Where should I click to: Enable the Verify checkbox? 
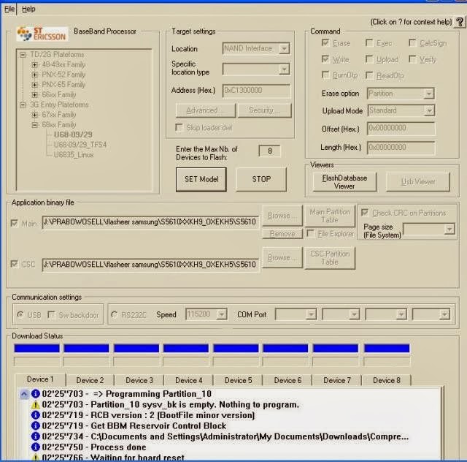pyautogui.click(x=412, y=59)
